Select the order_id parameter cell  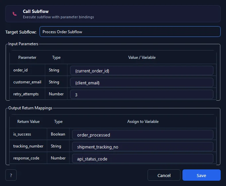click(27, 70)
